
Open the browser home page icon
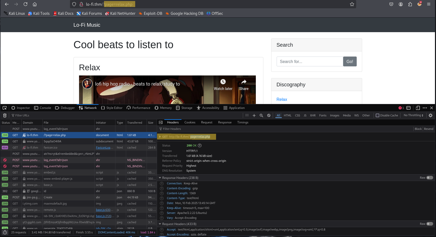pos(35,4)
